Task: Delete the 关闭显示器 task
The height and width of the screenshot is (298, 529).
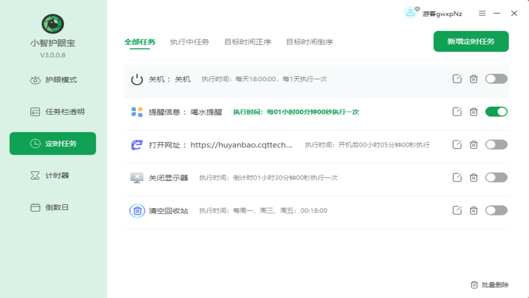Action: [x=474, y=177]
